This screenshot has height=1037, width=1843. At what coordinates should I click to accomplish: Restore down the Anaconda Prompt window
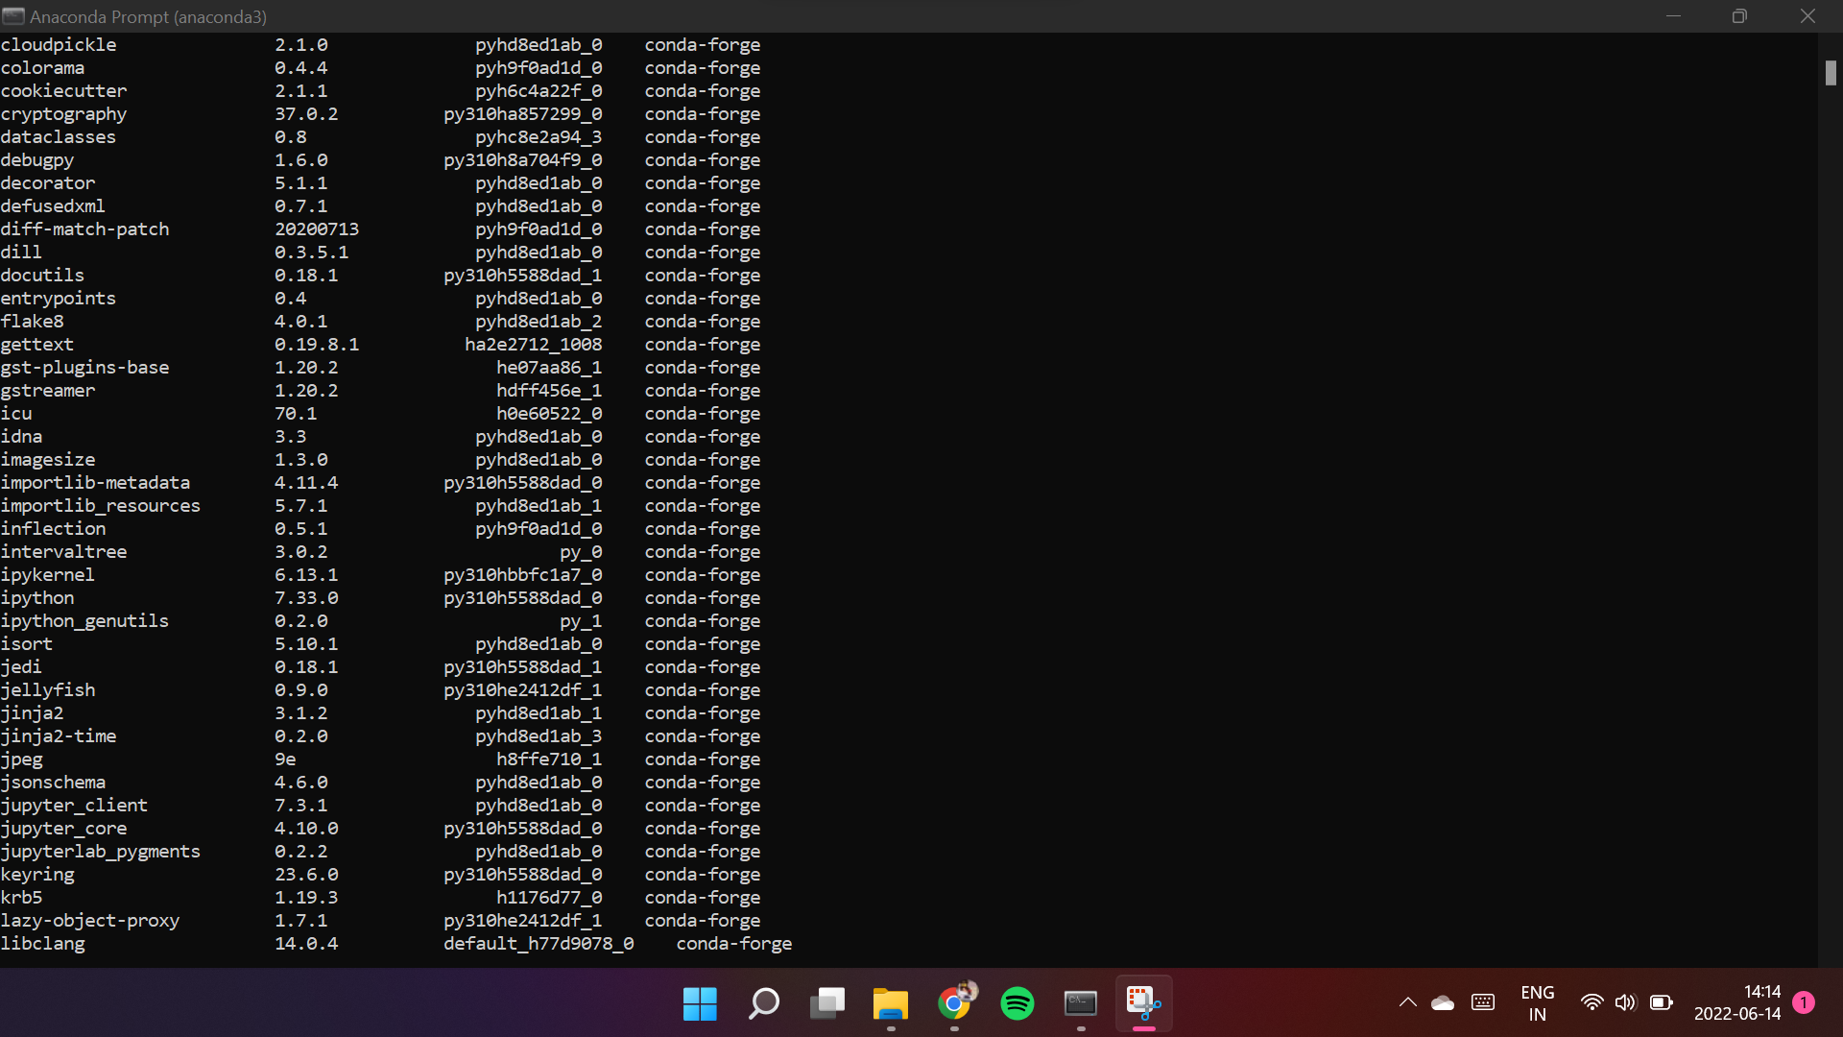pos(1739,16)
